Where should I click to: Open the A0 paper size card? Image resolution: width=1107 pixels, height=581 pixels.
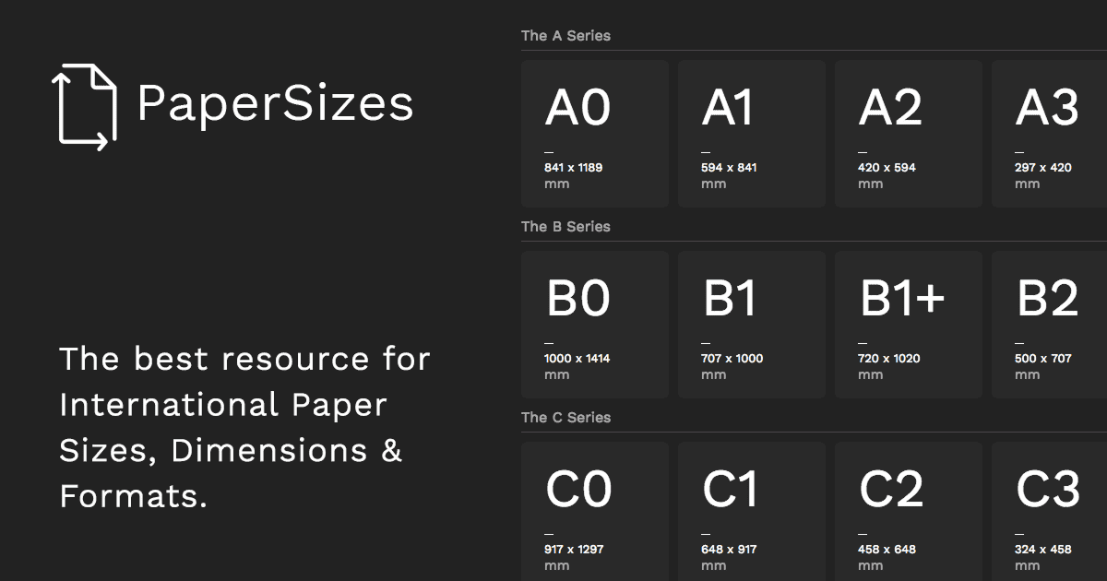click(595, 134)
